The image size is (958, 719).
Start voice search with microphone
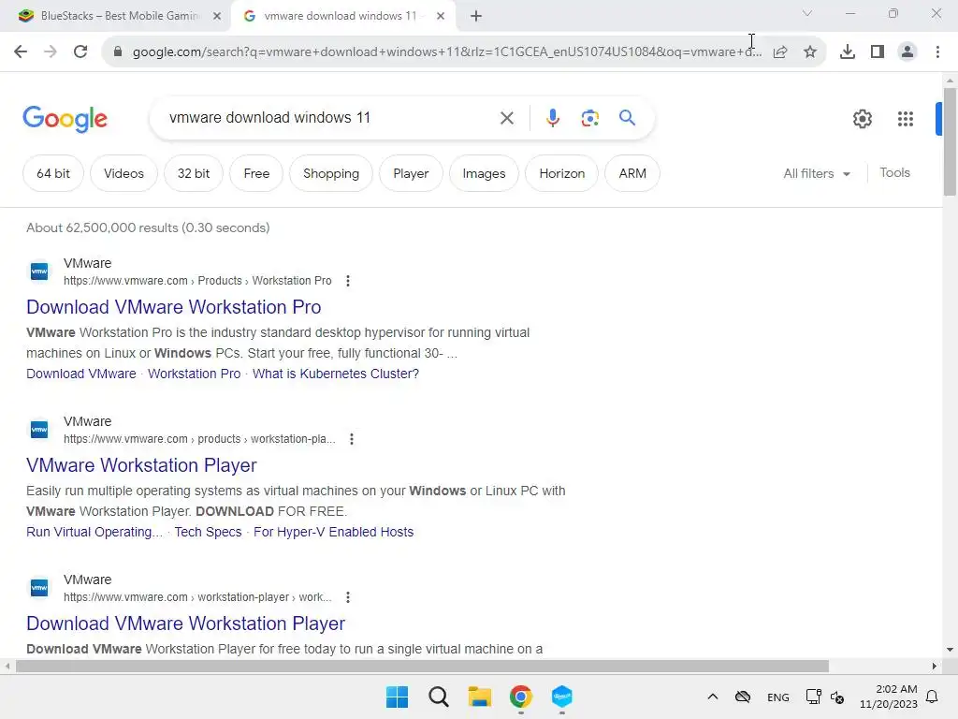[552, 118]
